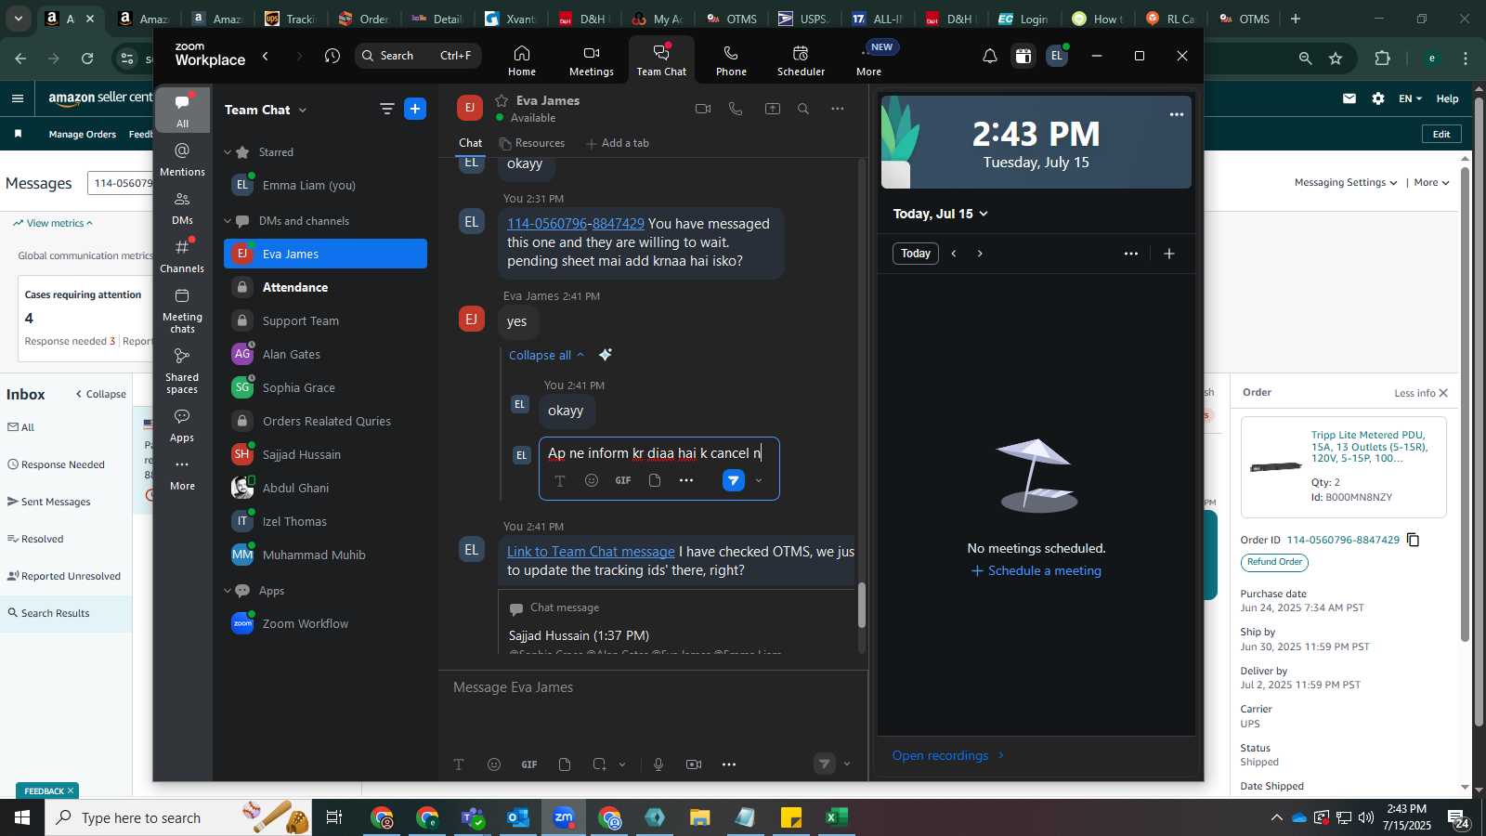Open the DMs sidebar section

pos(182,208)
